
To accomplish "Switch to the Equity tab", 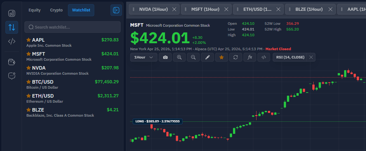I will point(35,10).
